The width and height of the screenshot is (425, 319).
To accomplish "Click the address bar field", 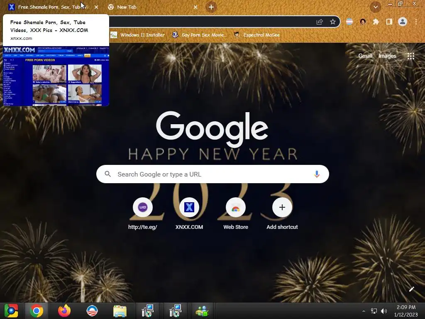I will [211, 22].
